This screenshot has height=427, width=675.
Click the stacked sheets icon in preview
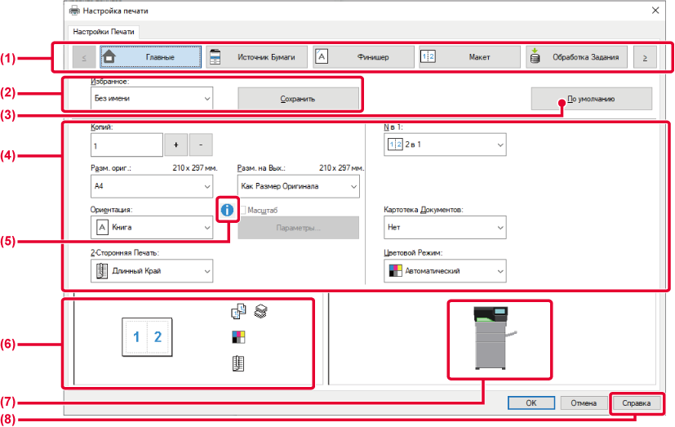coord(260,310)
